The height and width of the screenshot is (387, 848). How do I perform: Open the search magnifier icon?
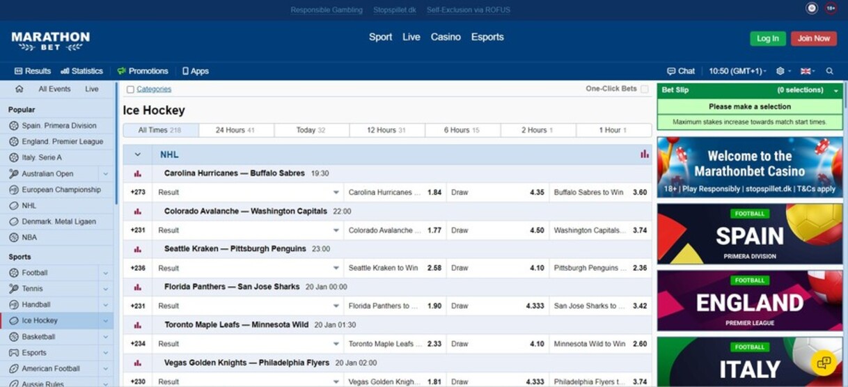click(829, 71)
